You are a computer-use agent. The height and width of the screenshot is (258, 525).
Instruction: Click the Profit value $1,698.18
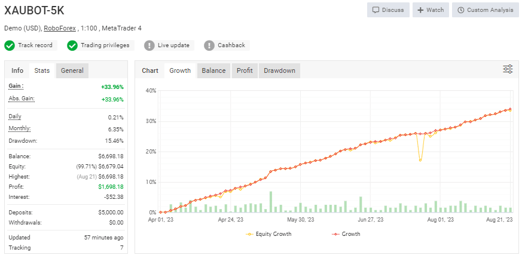pos(111,187)
